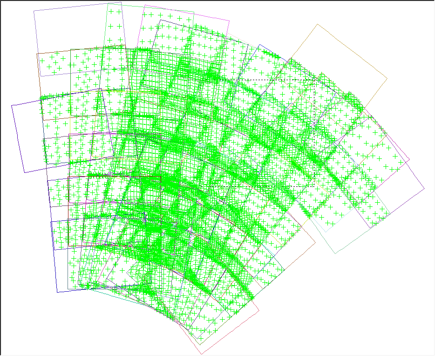Click the top-right corner of dashed selection box
435x356 pixels.
coord(315,80)
